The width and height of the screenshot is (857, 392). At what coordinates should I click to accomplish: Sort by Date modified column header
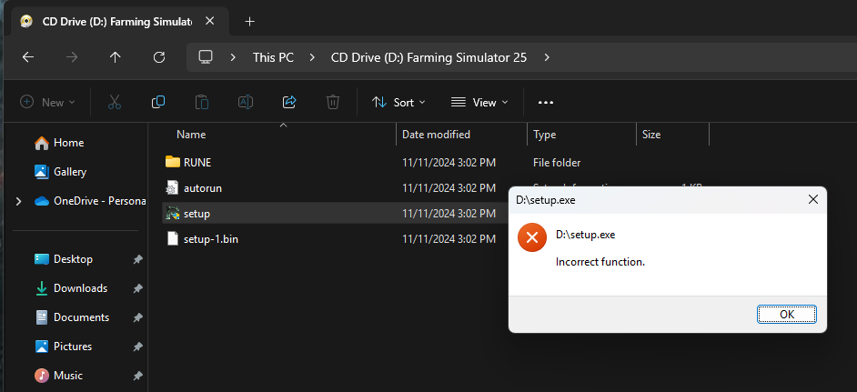(436, 135)
